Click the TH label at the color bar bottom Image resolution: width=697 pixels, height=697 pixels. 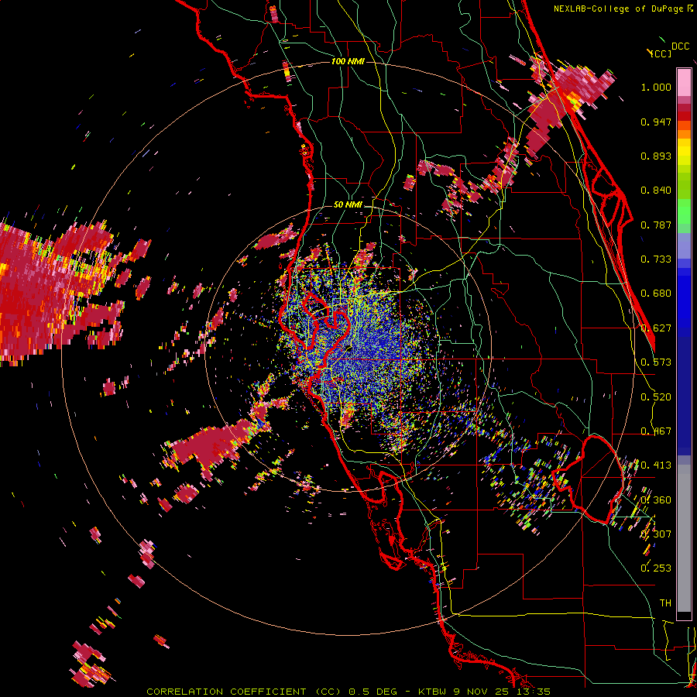665,603
